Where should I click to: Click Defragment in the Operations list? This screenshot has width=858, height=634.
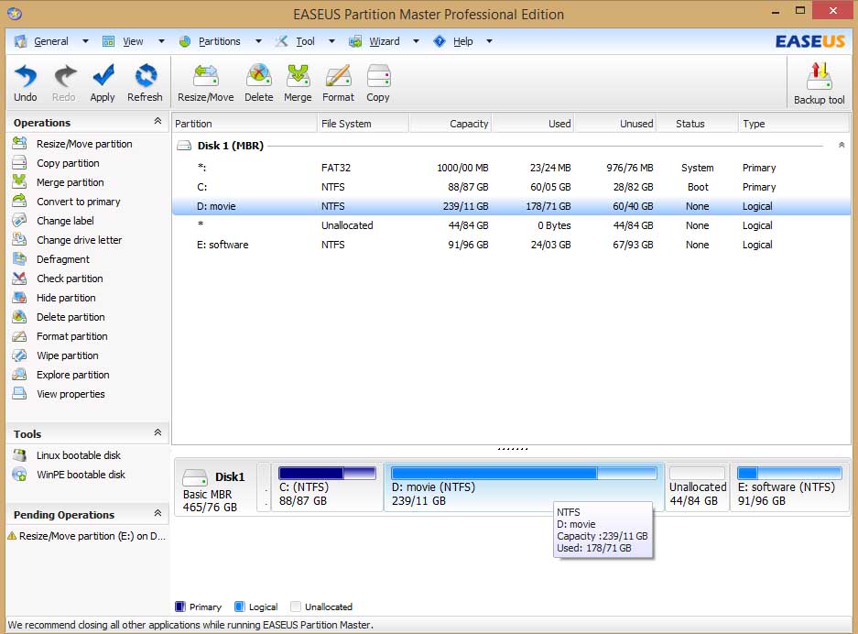(x=62, y=259)
